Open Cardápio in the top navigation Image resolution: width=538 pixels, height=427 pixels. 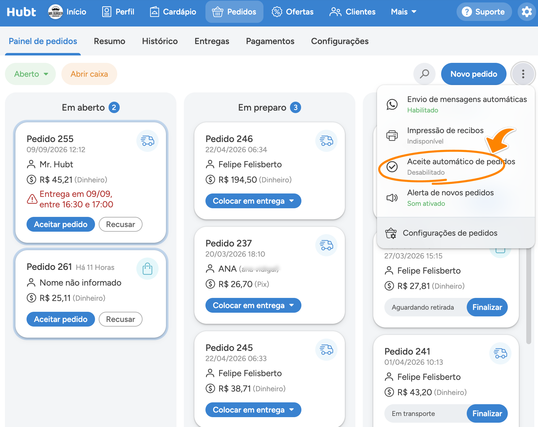(173, 12)
